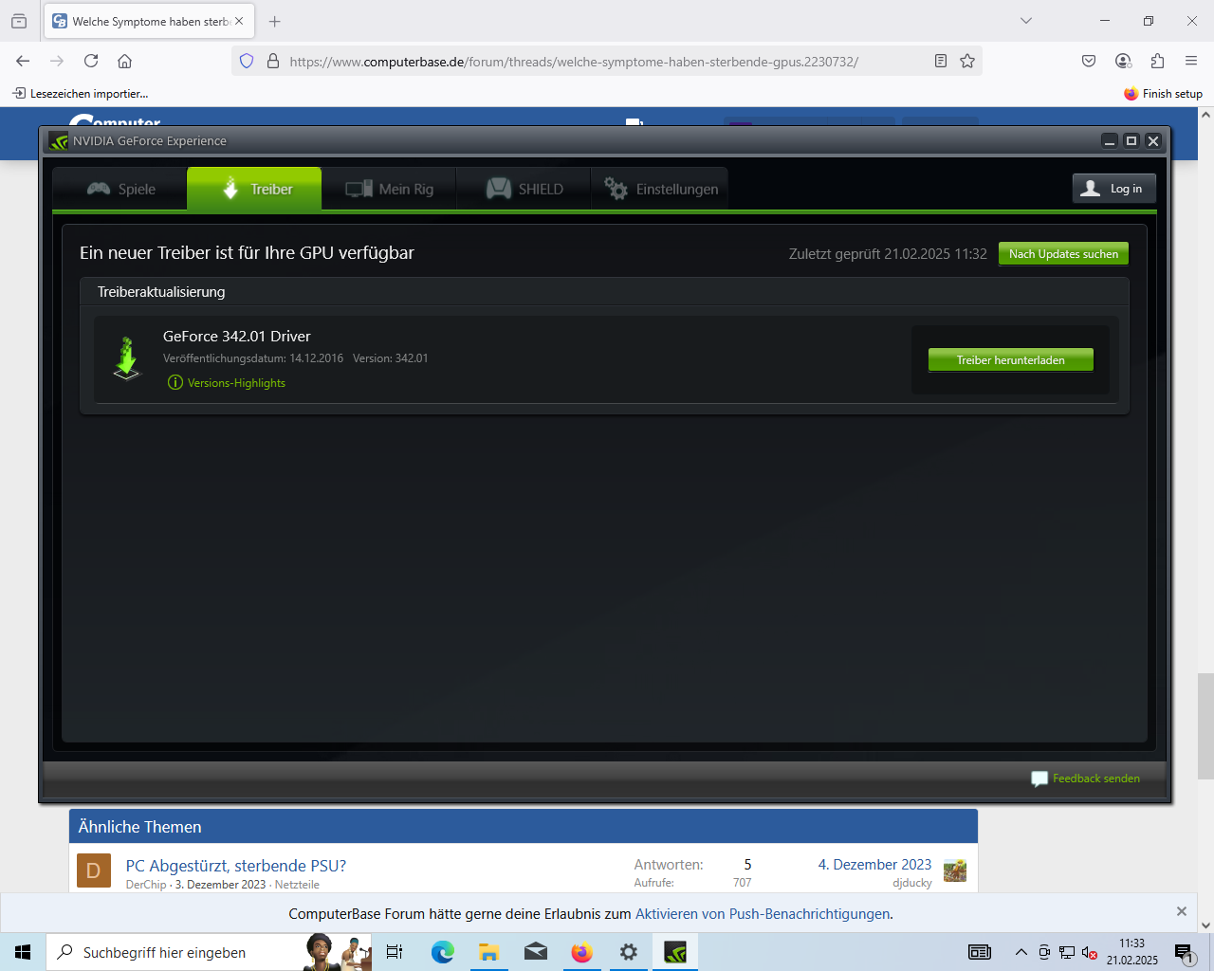This screenshot has height=971, width=1214.
Task: Open the Einstellungen tab
Action: [660, 189]
